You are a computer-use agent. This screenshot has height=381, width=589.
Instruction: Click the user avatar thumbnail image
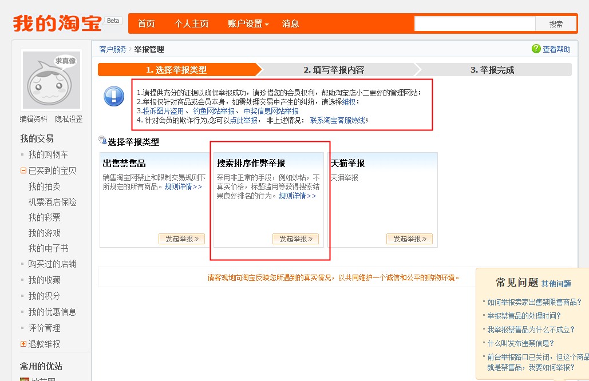(52, 80)
